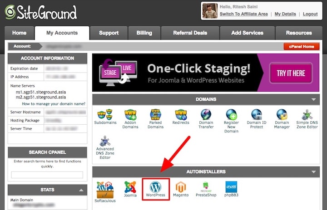Click the Expiration date label
The image size is (327, 210).
[24, 68]
